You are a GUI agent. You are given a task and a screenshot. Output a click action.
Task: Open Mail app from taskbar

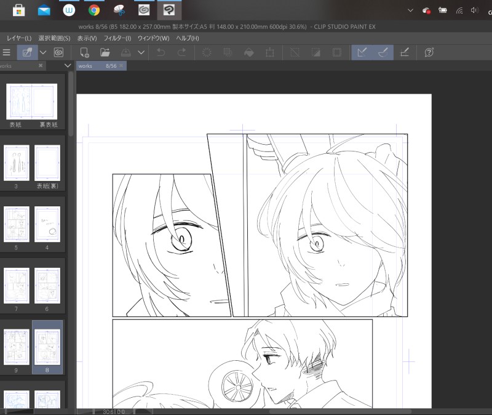(x=44, y=10)
